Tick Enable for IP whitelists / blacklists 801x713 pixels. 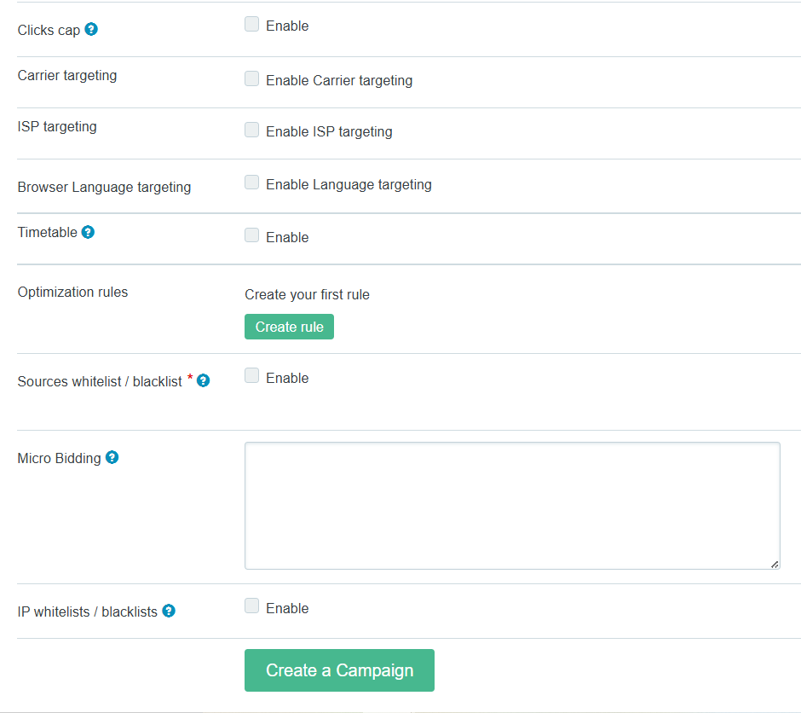click(251, 606)
